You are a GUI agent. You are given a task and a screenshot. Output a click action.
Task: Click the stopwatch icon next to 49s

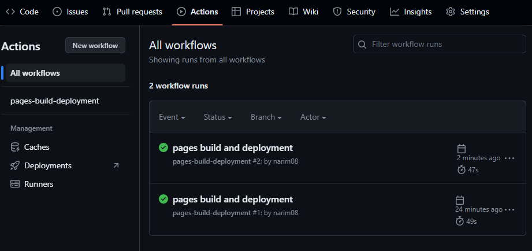coord(460,221)
